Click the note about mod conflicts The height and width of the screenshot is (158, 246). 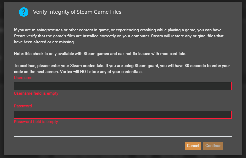click(100, 54)
